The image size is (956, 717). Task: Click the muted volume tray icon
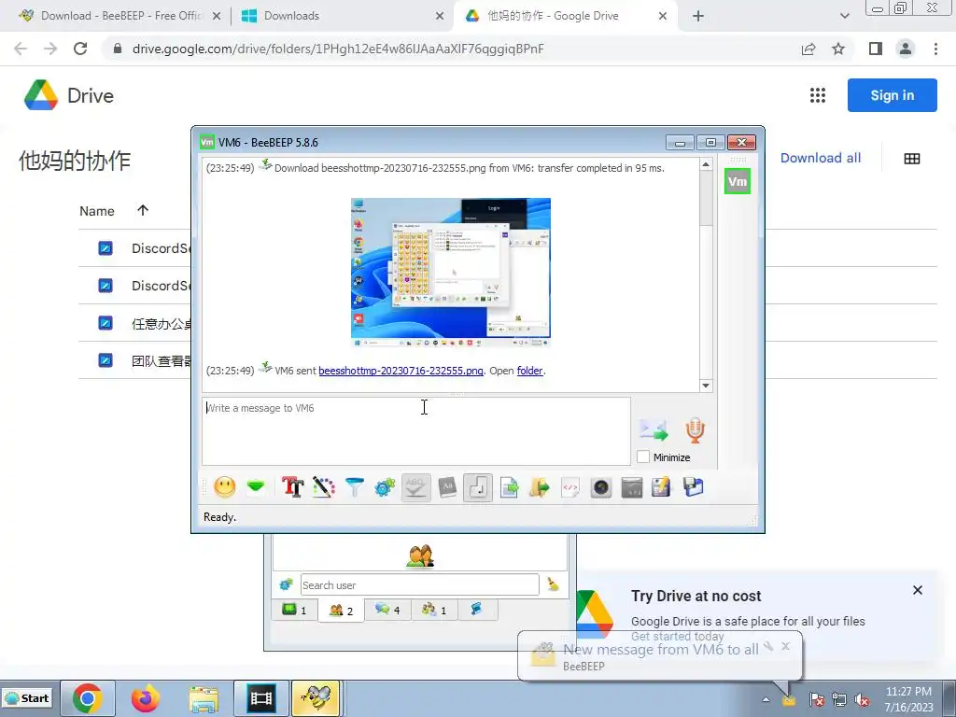862,700
